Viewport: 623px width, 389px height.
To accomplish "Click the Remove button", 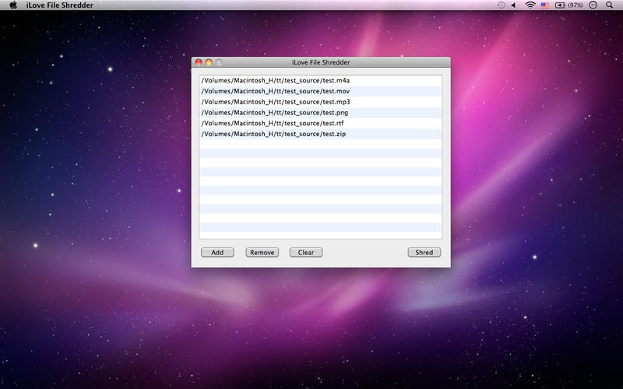I will click(x=262, y=252).
